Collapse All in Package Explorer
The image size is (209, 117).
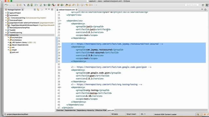35,9
